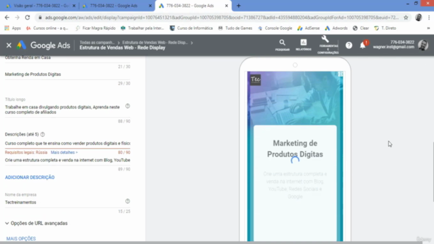Reload the page
Image resolution: width=434 pixels, height=244 pixels.
(x=27, y=18)
